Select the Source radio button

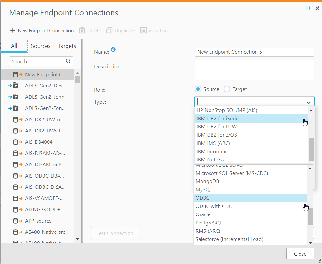click(x=198, y=89)
